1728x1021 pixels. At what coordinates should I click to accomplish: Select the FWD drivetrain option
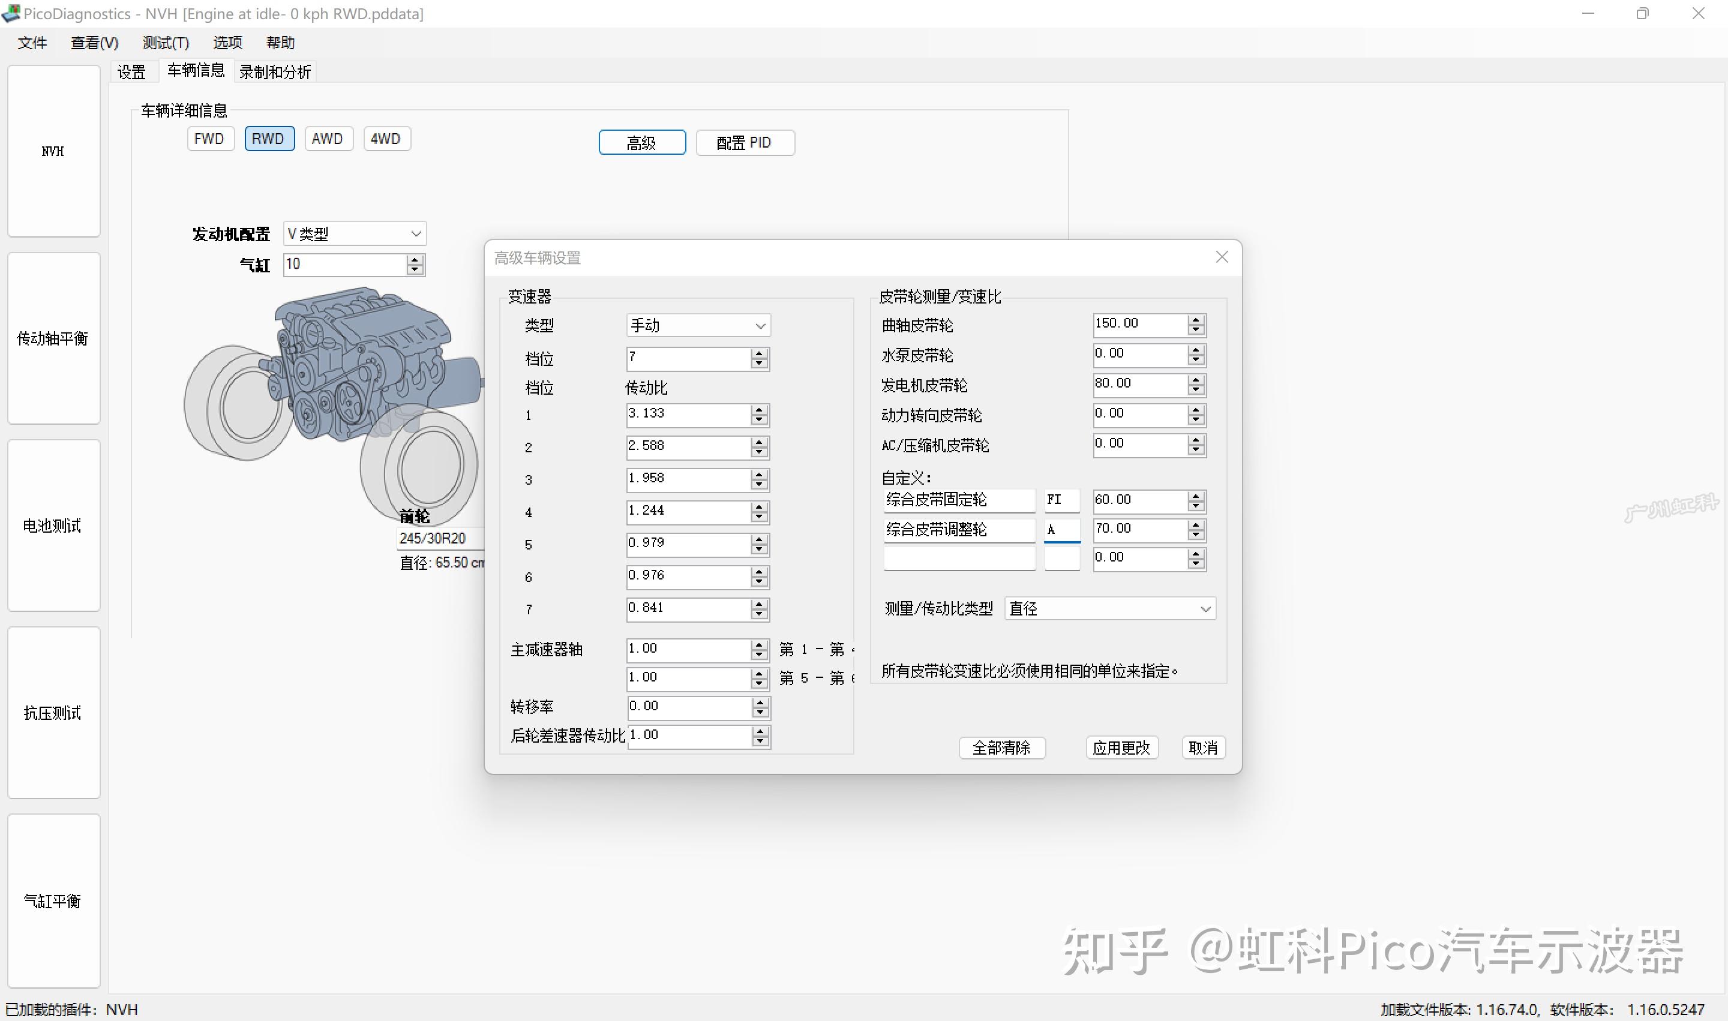pos(210,139)
